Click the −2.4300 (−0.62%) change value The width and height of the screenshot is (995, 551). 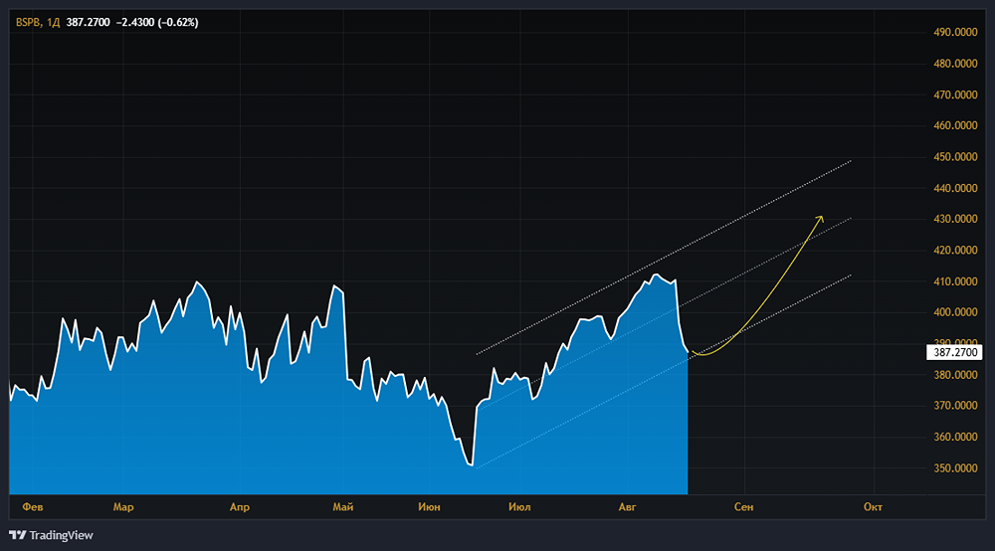(x=157, y=22)
